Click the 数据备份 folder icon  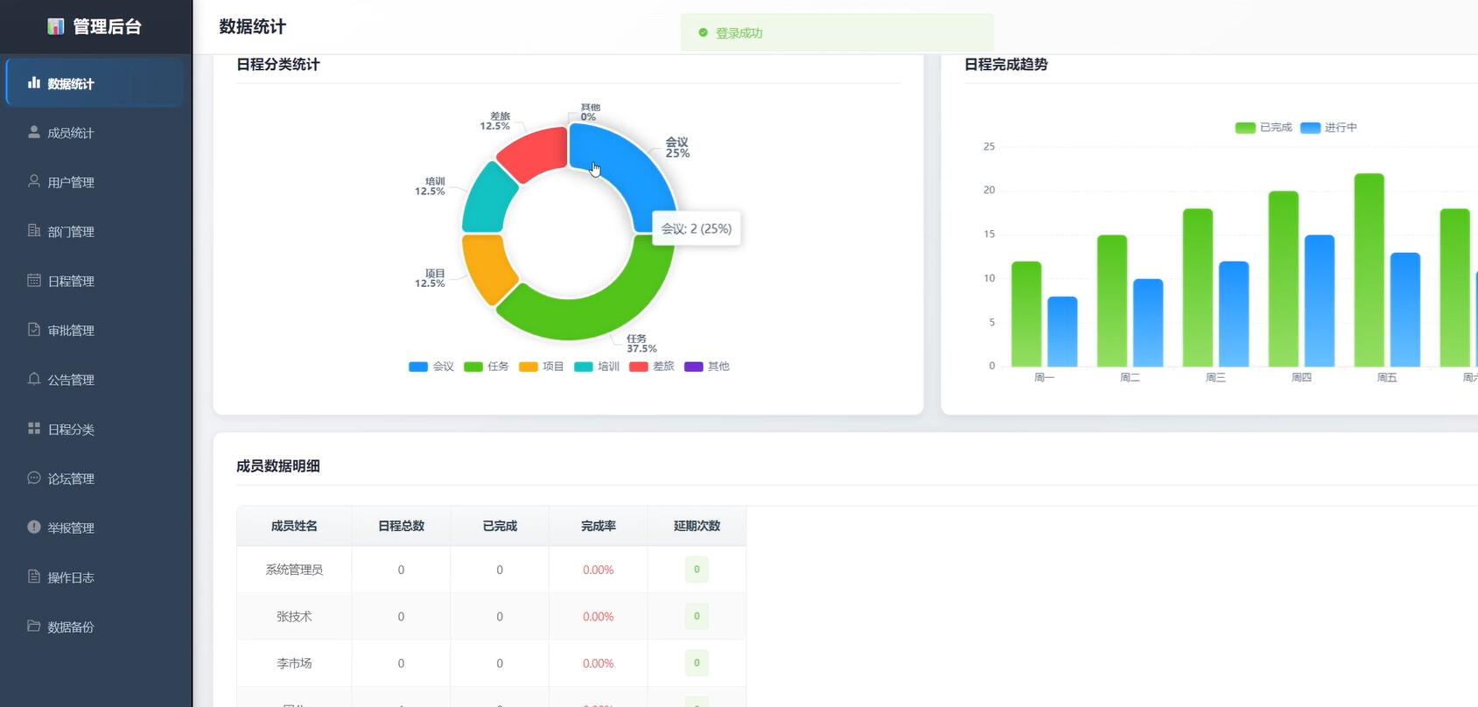click(34, 626)
